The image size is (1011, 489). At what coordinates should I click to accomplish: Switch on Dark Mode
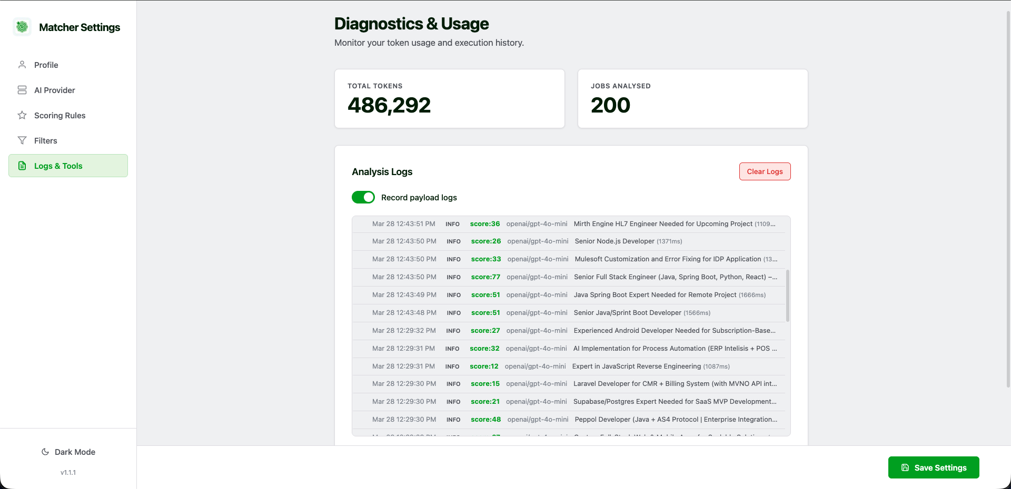click(68, 452)
